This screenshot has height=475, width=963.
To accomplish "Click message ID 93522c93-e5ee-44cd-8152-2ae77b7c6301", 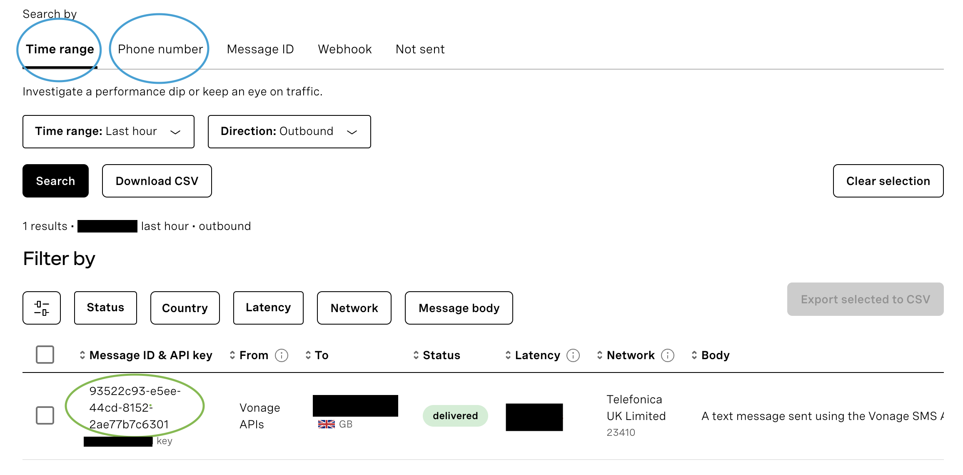I will (x=135, y=407).
